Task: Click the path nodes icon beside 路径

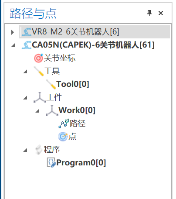Action: click(x=64, y=124)
